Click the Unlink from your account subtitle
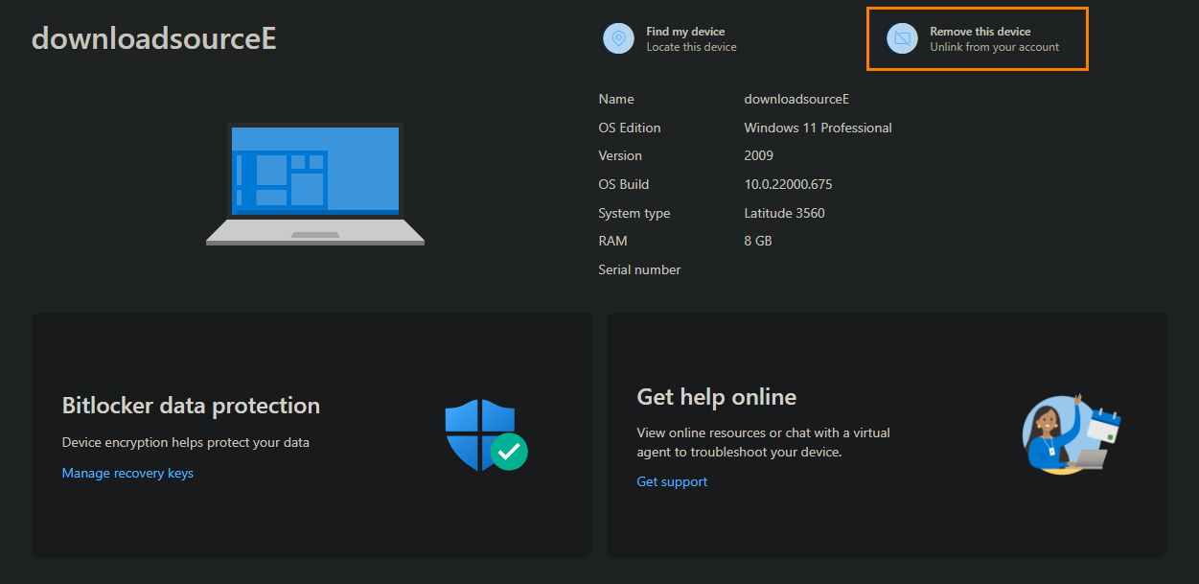 pos(995,47)
